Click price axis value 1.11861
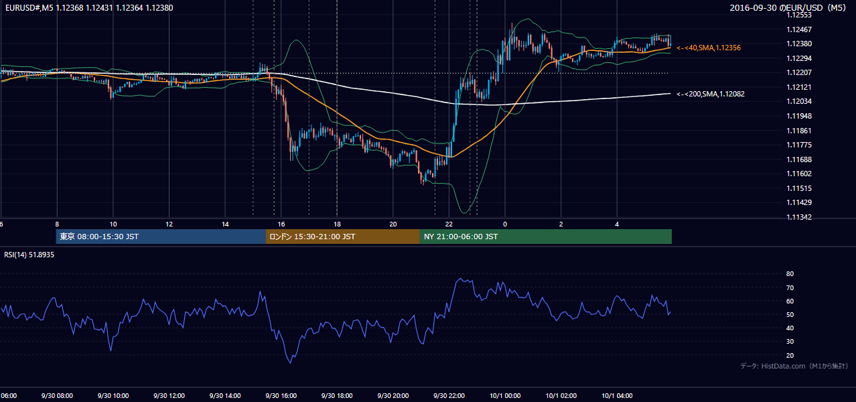Screen dimensions: 856x402 [798, 131]
